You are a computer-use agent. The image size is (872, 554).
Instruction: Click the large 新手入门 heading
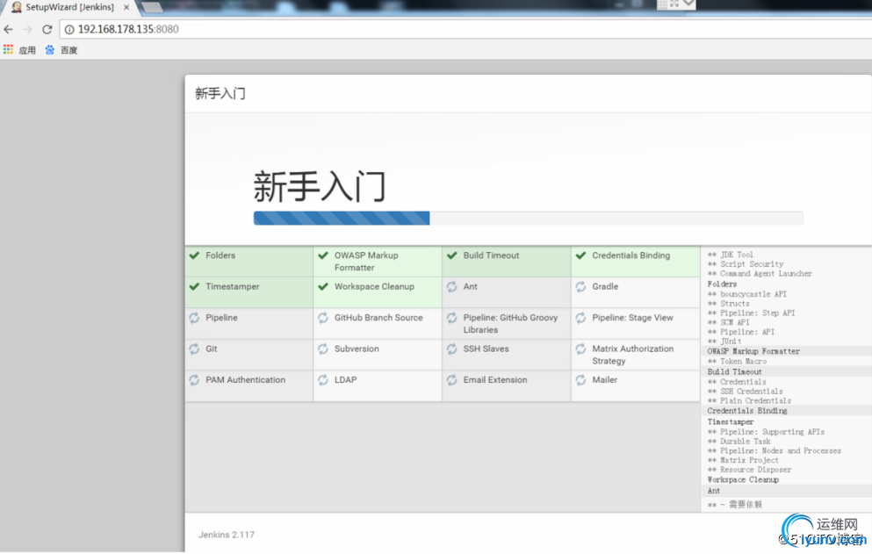pos(320,186)
